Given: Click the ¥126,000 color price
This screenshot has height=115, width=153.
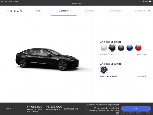Looking at the screenshot, I should click(141, 54).
